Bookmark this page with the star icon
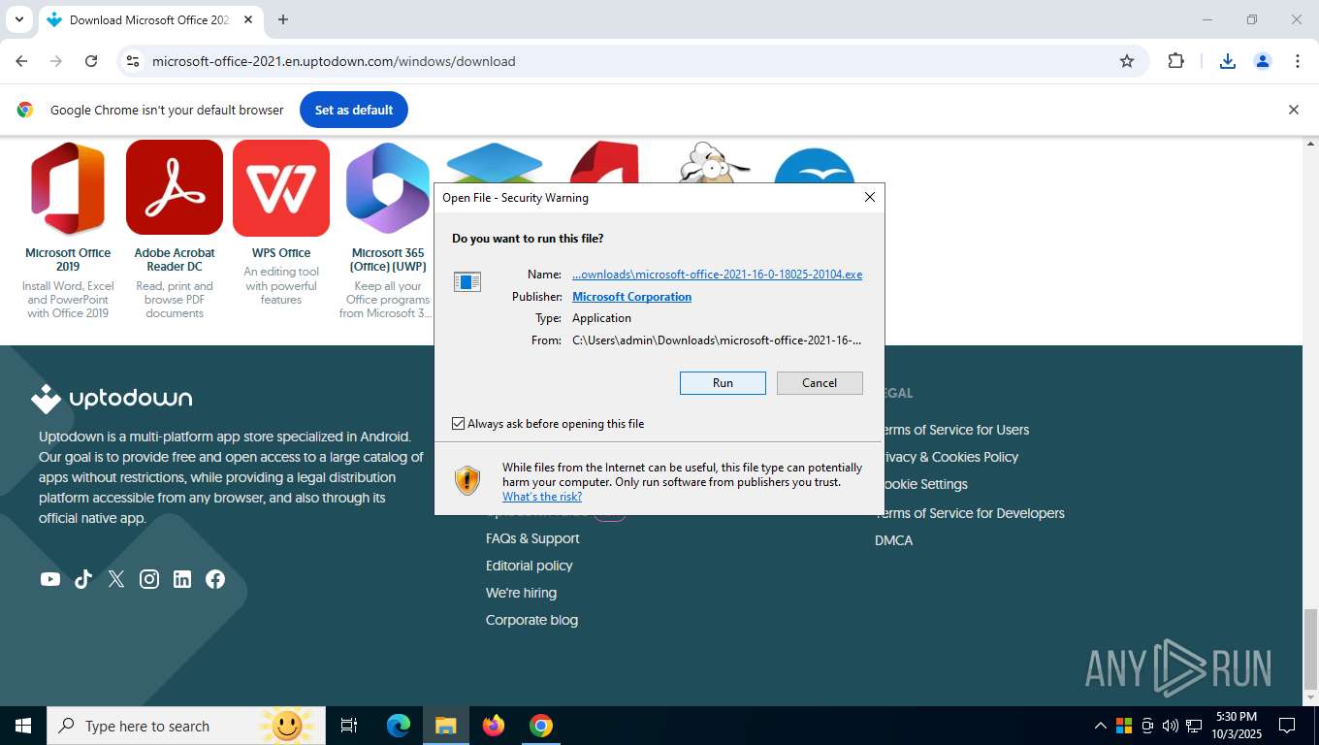1319x745 pixels. coord(1127,61)
